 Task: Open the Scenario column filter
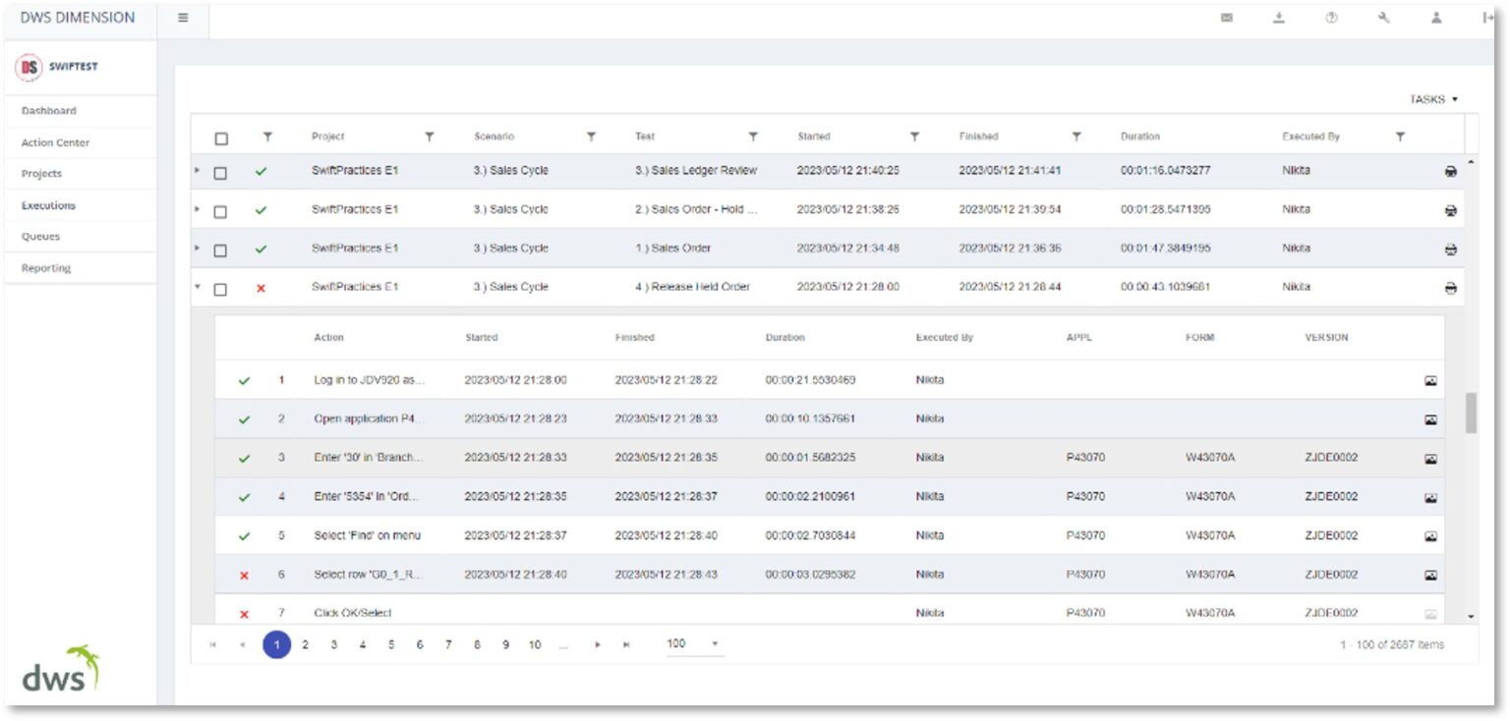pos(591,137)
